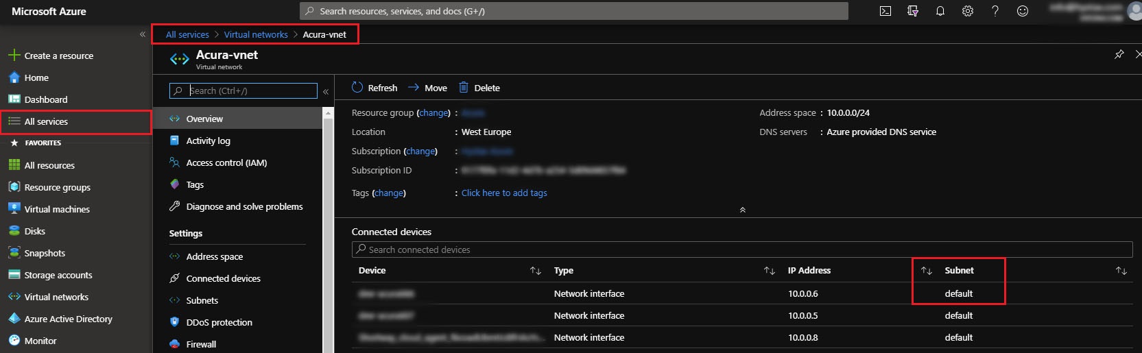Open Snapshots in the sidebar
The image size is (1142, 353).
point(45,253)
